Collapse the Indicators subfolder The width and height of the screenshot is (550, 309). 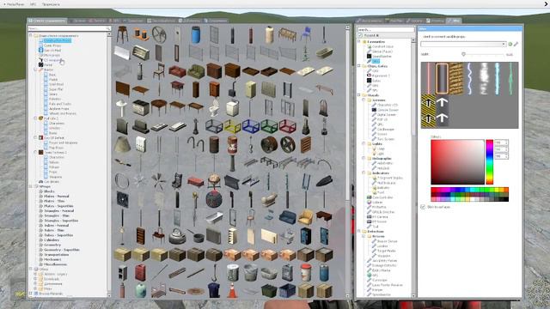pos(364,173)
